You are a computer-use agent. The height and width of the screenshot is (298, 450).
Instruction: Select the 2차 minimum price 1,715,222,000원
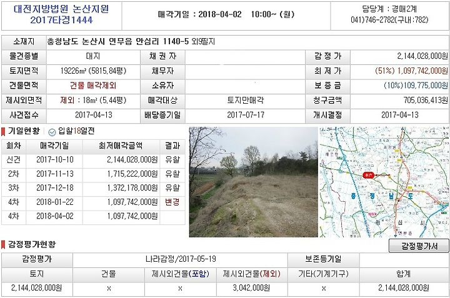coord(132,174)
